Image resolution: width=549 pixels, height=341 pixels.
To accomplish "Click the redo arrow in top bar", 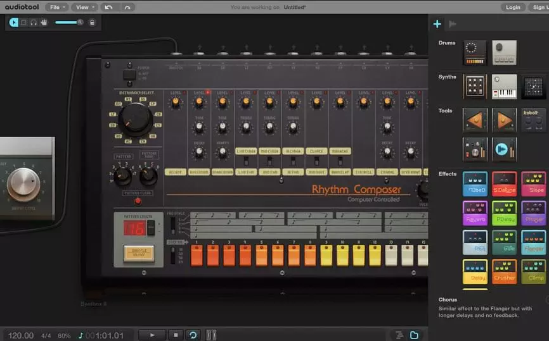I will point(127,7).
